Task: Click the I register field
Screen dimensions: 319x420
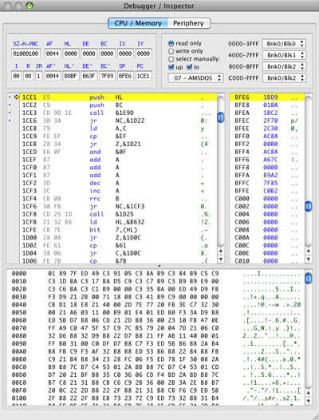Action: click(x=16, y=76)
